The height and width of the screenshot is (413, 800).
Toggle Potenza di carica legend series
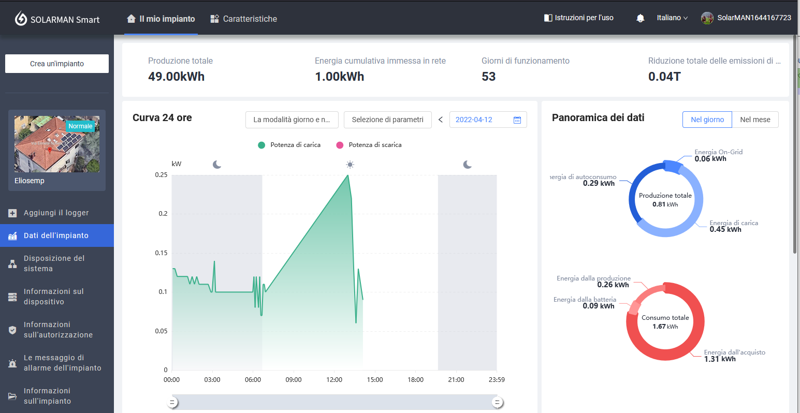(x=289, y=145)
